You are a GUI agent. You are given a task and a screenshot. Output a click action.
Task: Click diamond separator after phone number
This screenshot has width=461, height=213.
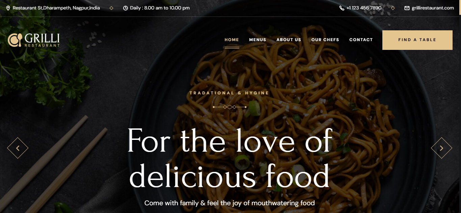tap(393, 8)
